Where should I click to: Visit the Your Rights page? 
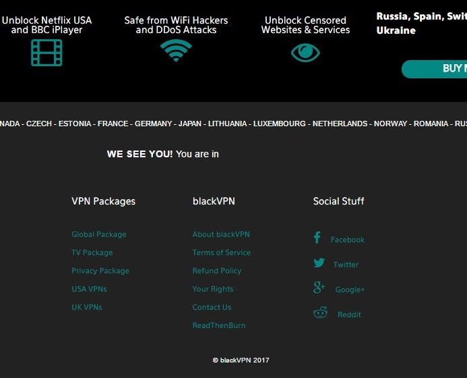213,289
